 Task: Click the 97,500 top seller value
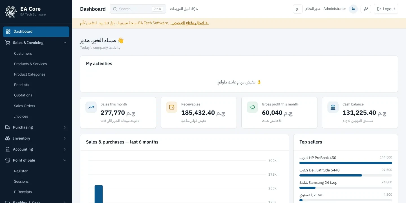[387, 170]
